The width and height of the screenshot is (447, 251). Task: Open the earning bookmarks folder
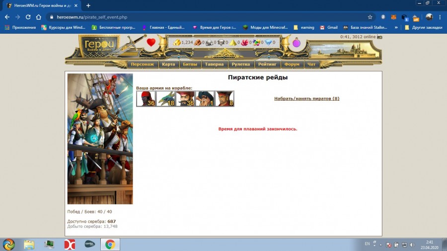click(x=304, y=27)
